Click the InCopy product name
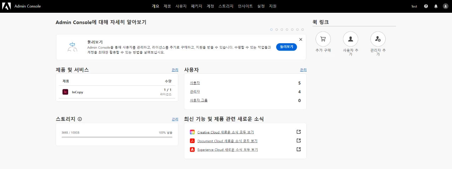The width and height of the screenshot is (452, 169). [x=77, y=92]
